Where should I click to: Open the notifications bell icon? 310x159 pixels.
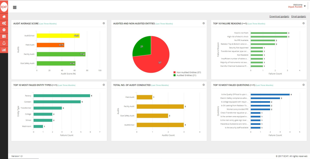tap(4, 43)
